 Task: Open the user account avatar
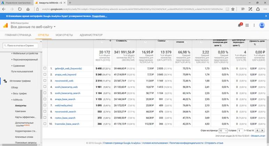262,25
